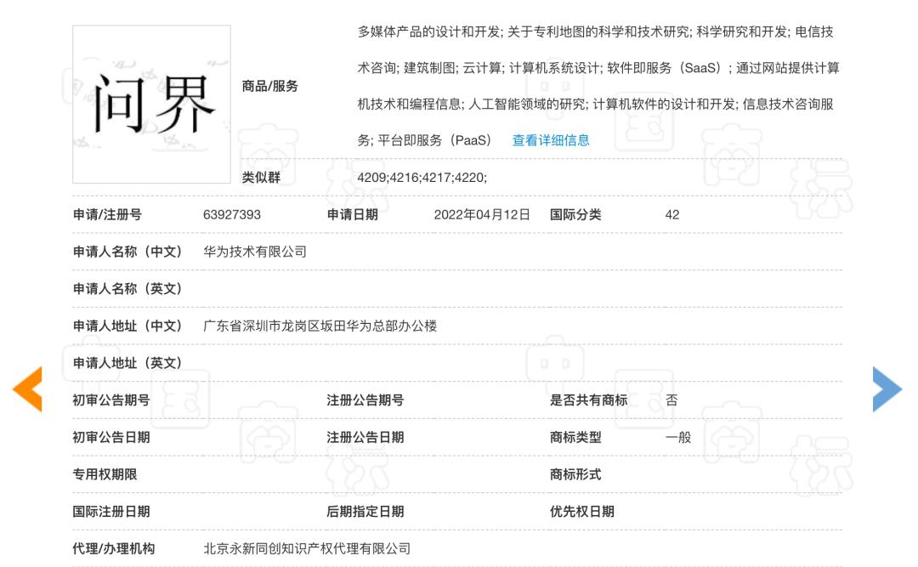Click the blue right navigation arrow
The width and height of the screenshot is (918, 567).
point(887,388)
